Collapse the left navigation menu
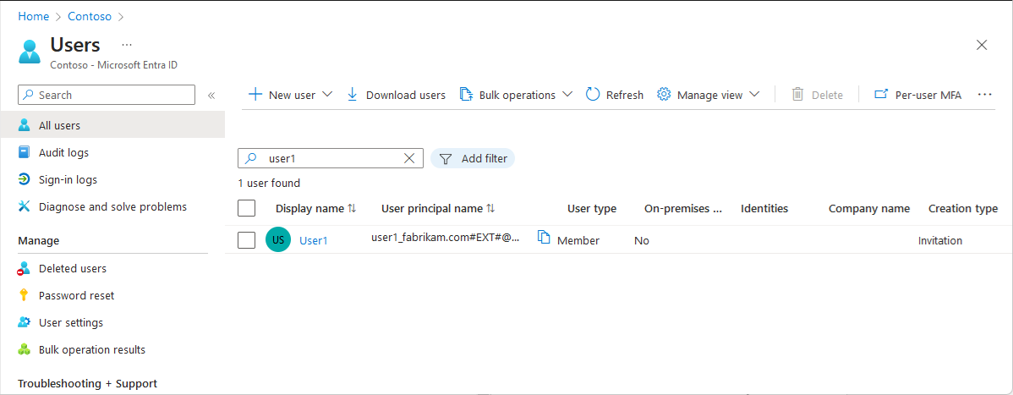Viewport: 1013px width, 395px height. [x=211, y=96]
